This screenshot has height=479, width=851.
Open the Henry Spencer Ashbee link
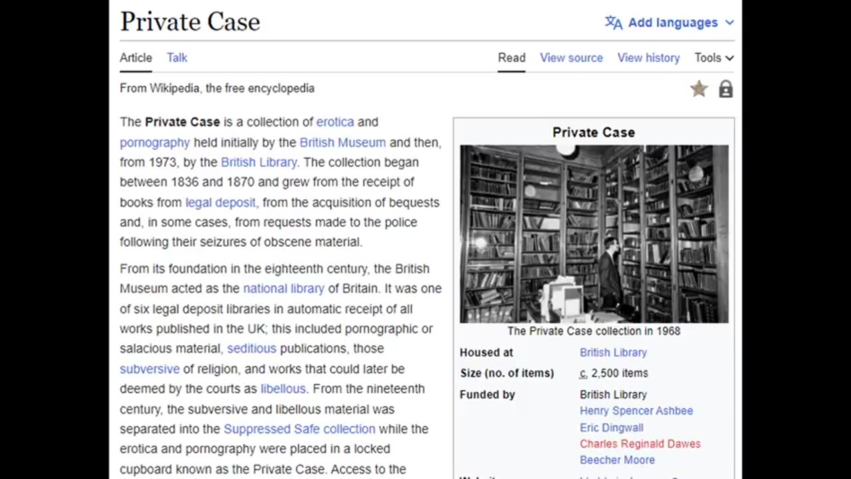coord(636,411)
